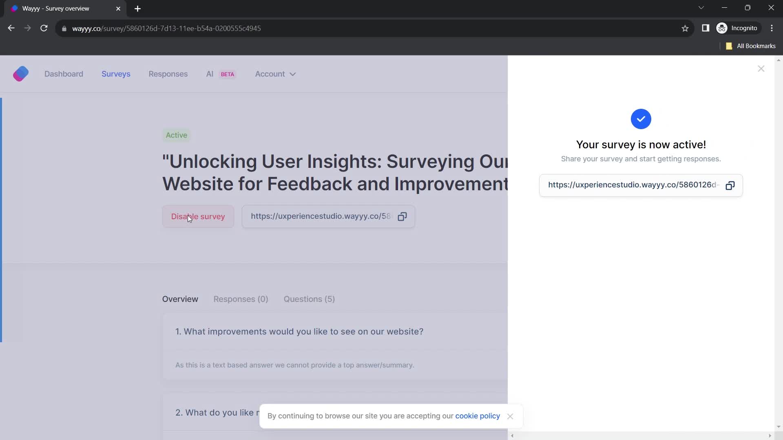Click the close button on active popup
The width and height of the screenshot is (783, 440).
pyautogui.click(x=761, y=69)
